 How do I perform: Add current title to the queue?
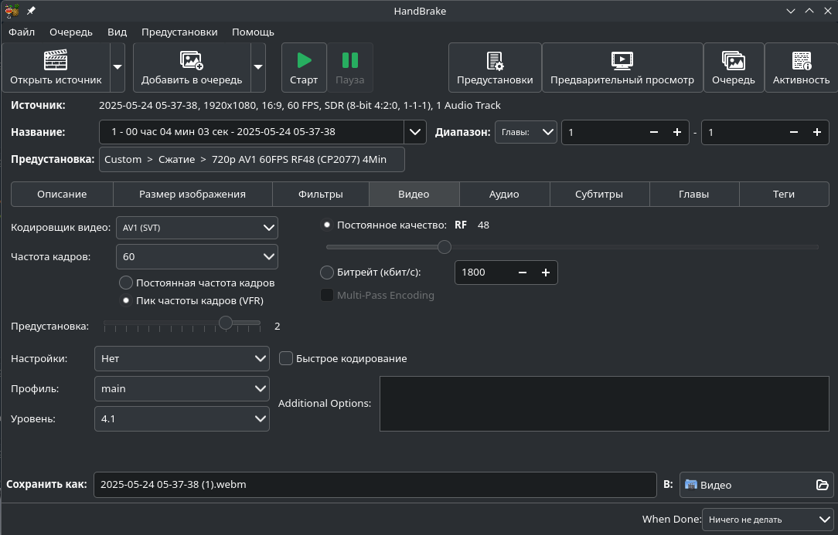click(192, 67)
